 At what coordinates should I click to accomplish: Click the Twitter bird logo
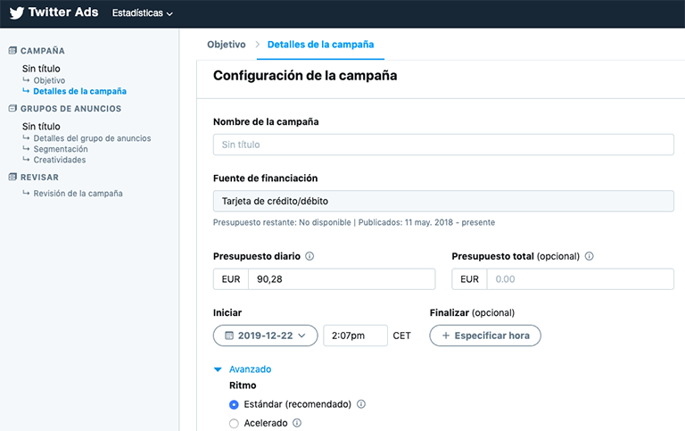tap(17, 13)
